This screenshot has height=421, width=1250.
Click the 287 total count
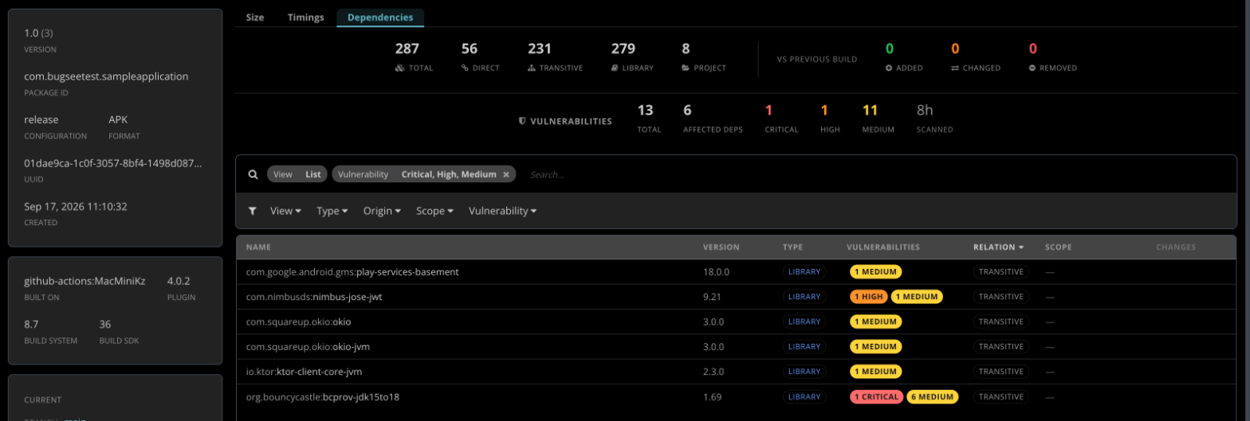407,49
